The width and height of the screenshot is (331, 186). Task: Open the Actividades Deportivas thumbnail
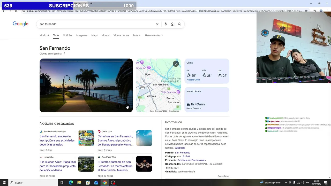point(86,138)
